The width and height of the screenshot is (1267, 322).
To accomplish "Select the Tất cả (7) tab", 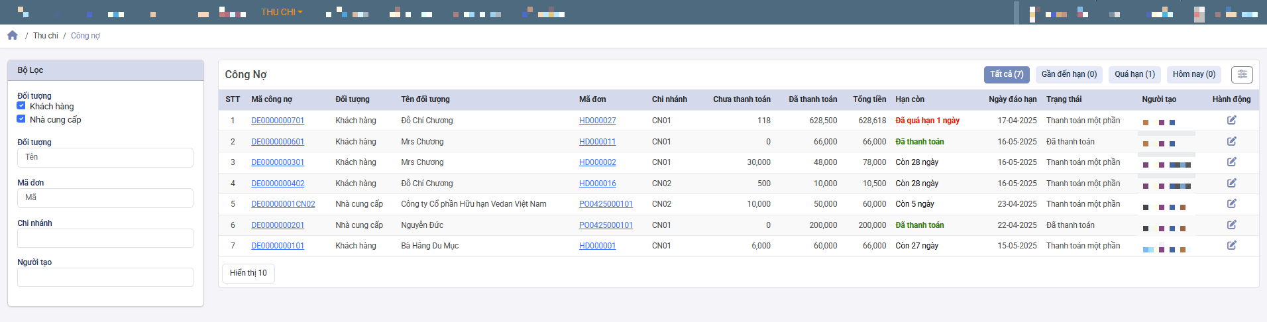I will [x=1007, y=74].
